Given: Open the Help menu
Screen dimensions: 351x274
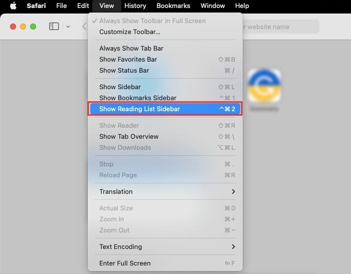Looking at the screenshot, I should click(x=242, y=6).
